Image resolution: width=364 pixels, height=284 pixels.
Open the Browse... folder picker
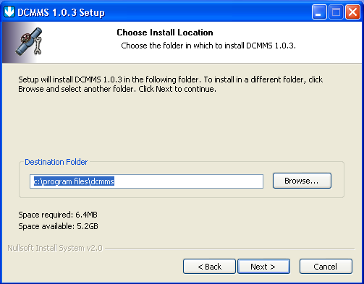tap(302, 181)
